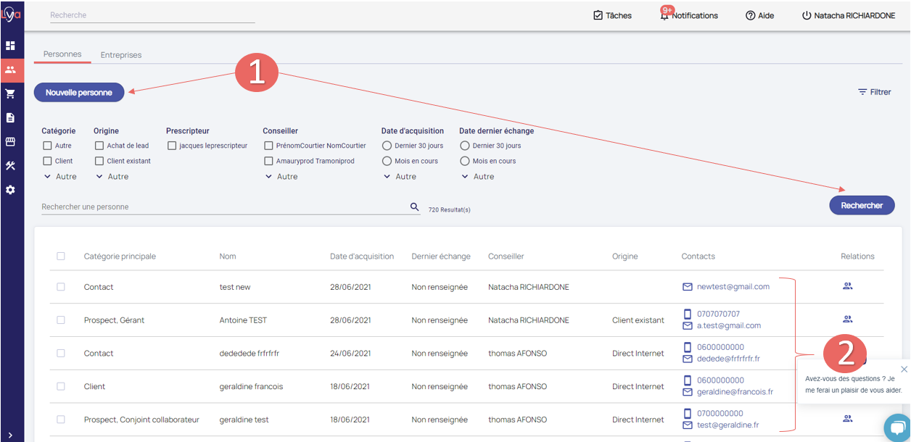Open the dashboard icon in sidebar
Image resolution: width=911 pixels, height=442 pixels.
10,46
